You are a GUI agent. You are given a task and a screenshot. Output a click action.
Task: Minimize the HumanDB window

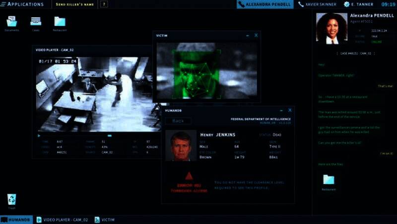[281, 111]
